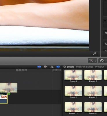Click Pixel Film Studios - PROSOFT label

[x=91, y=67]
